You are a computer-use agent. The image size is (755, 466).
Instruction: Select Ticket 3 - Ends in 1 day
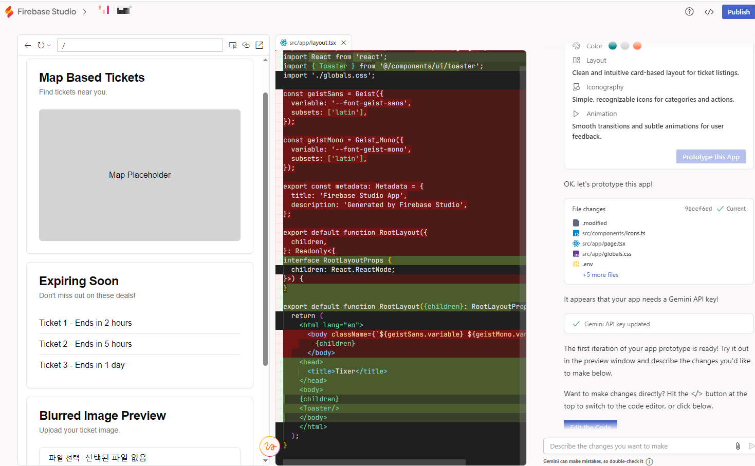click(82, 365)
